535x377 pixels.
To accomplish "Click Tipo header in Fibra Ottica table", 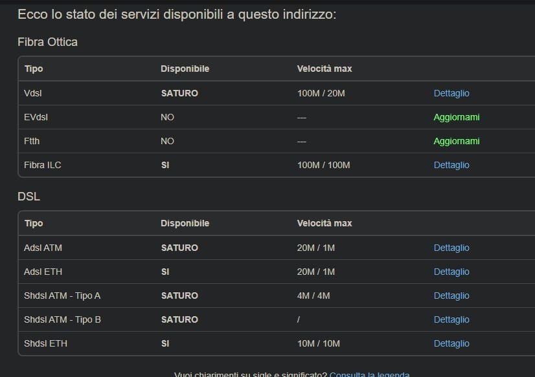I will coord(34,69).
